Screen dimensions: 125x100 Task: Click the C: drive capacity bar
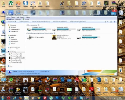(41, 29)
